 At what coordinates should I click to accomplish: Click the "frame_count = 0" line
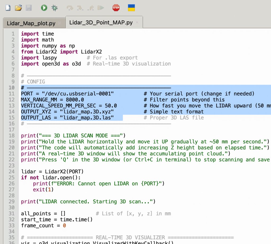[x=43, y=225]
